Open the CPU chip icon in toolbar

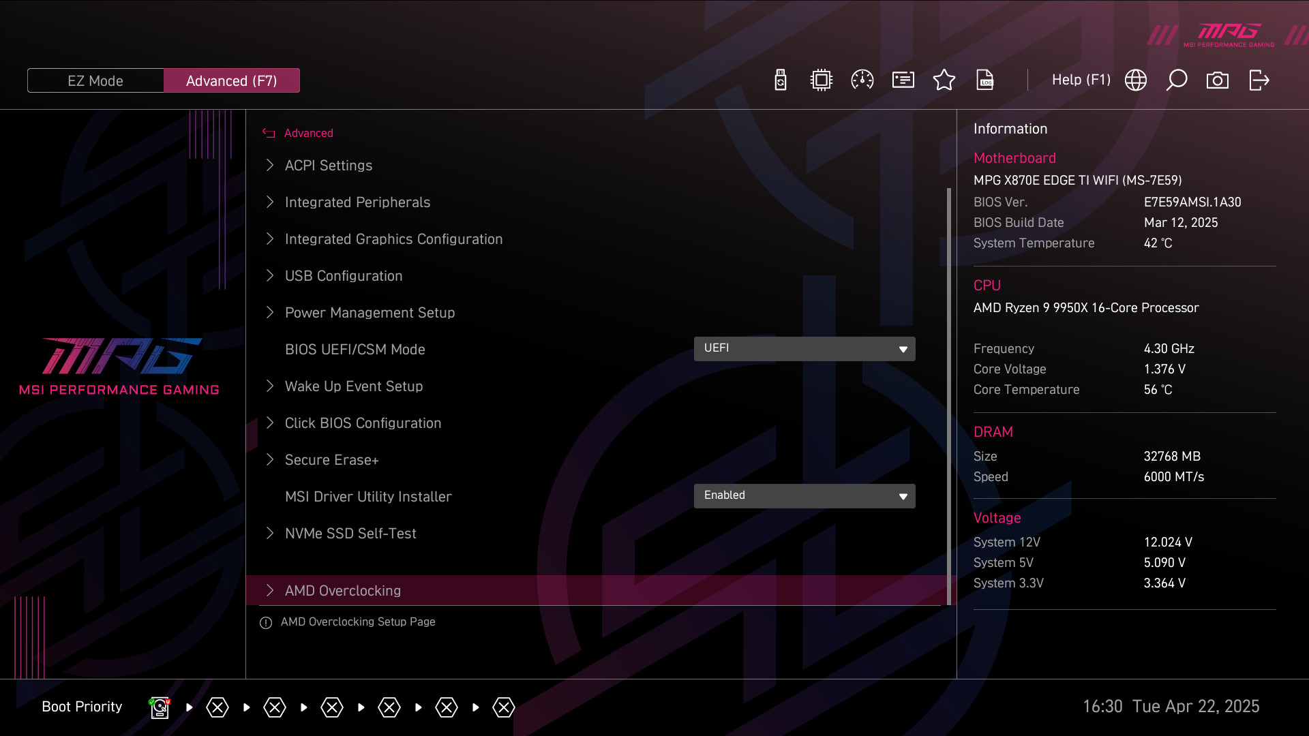pos(822,80)
